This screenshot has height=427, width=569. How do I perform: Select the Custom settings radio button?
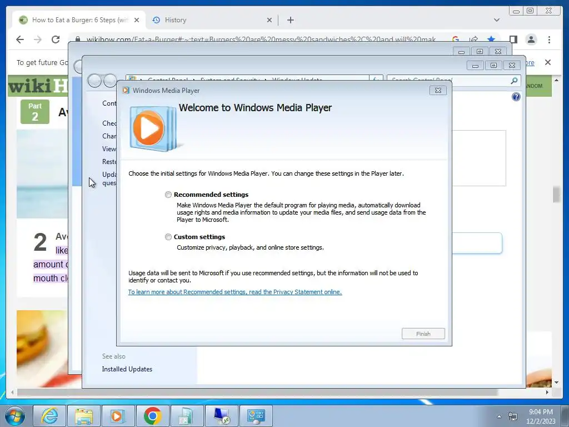coord(168,237)
